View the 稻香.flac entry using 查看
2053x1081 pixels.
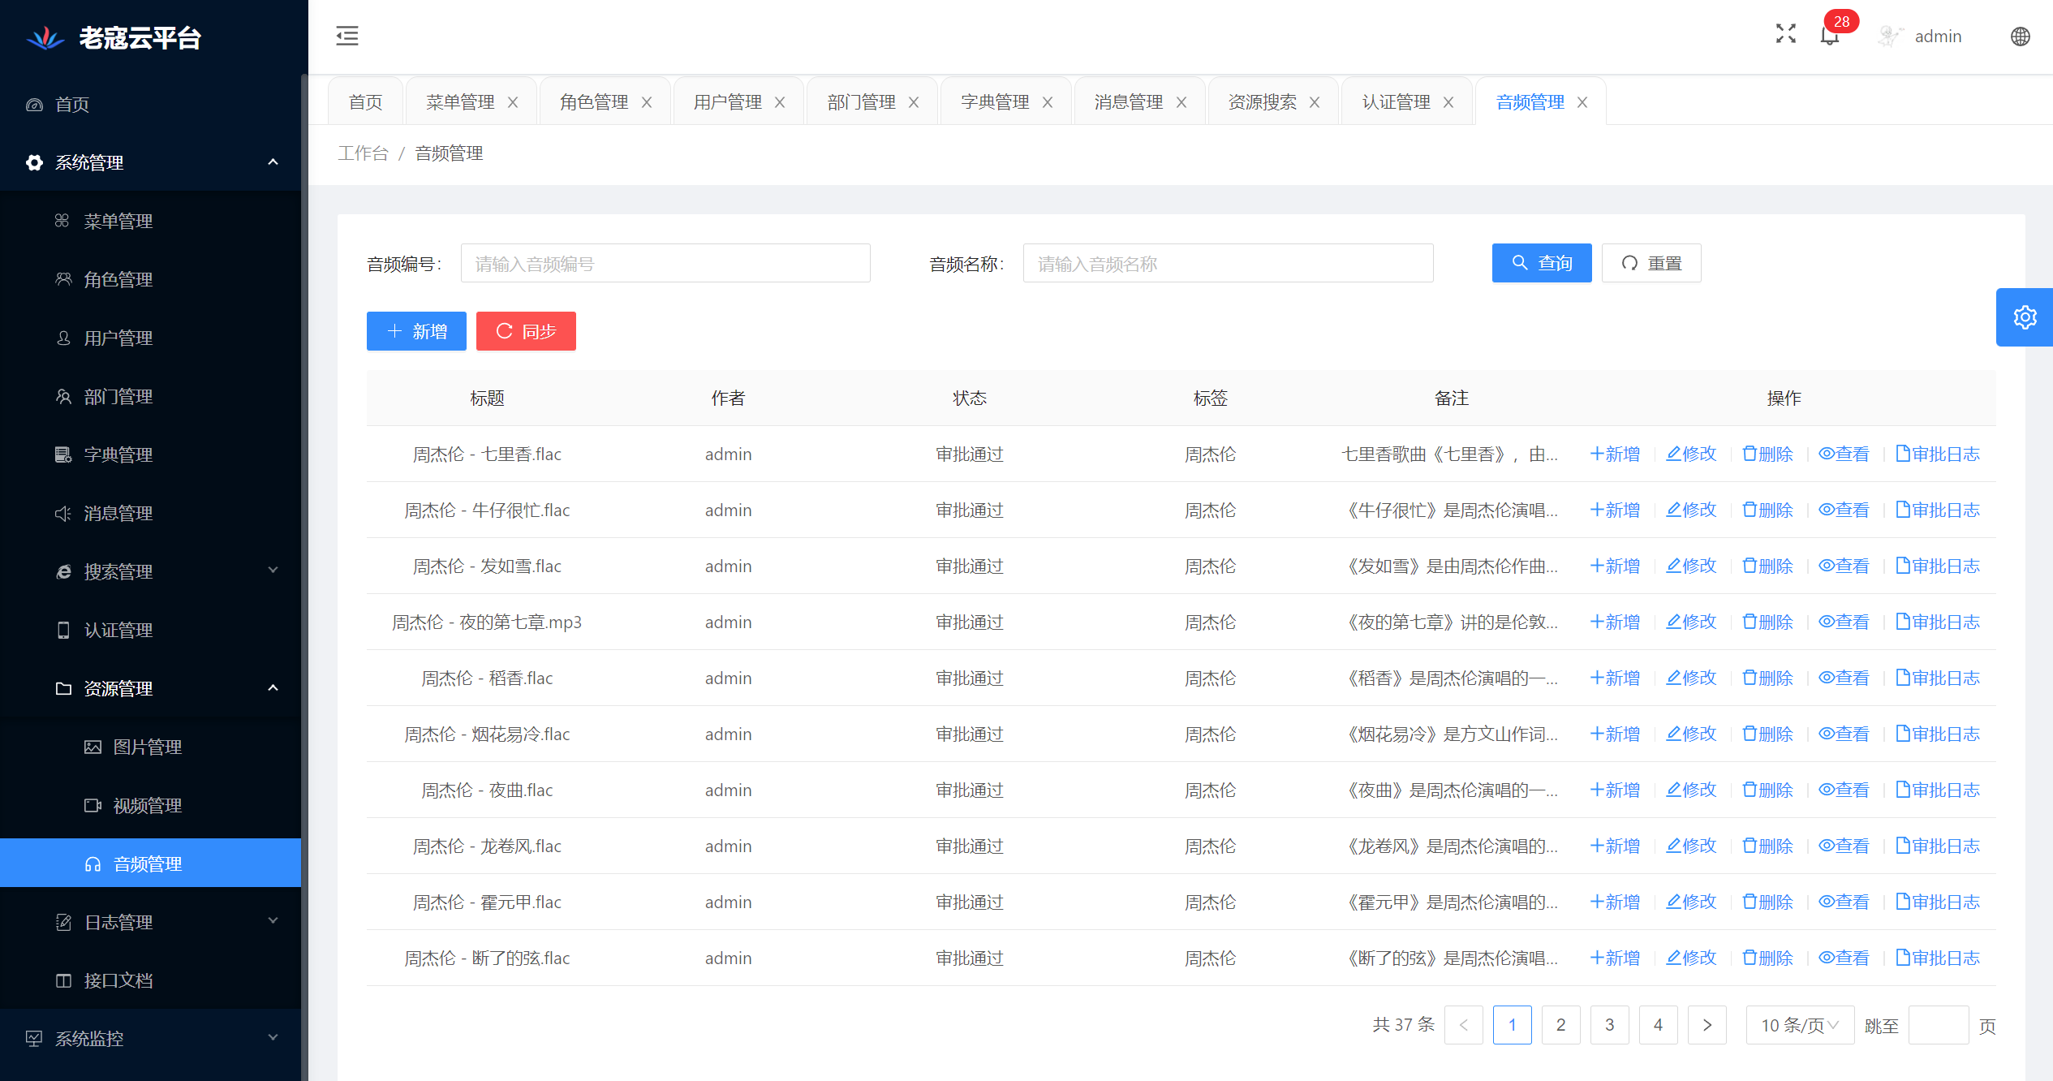tap(1844, 678)
